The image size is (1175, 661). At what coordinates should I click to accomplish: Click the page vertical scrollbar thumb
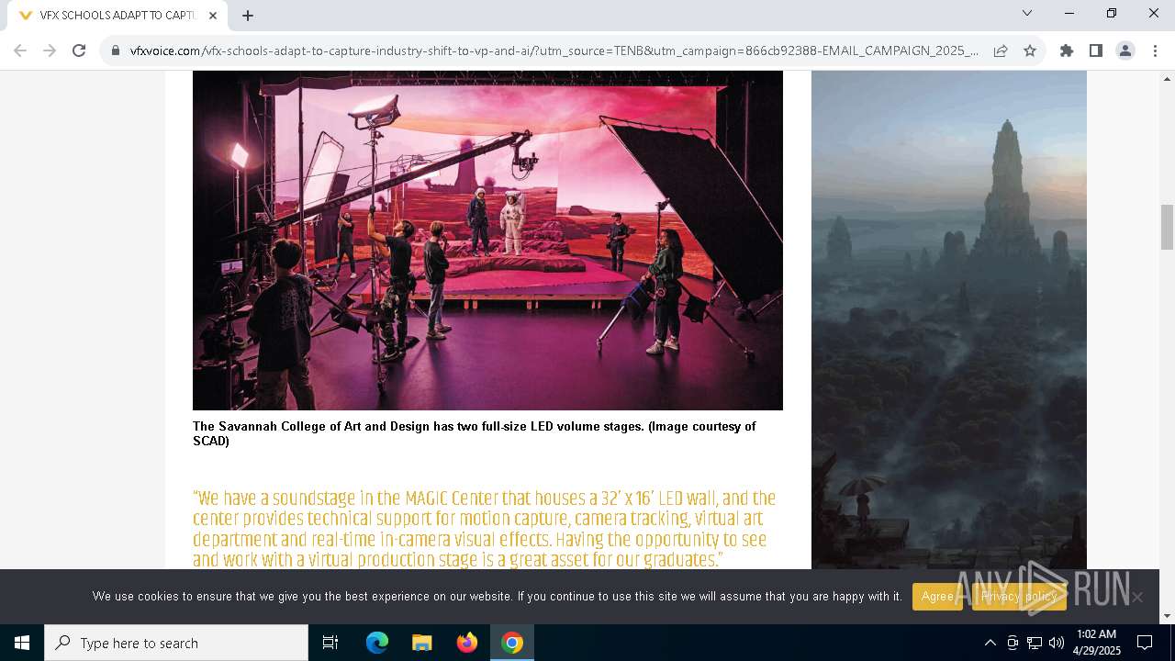point(1167,227)
